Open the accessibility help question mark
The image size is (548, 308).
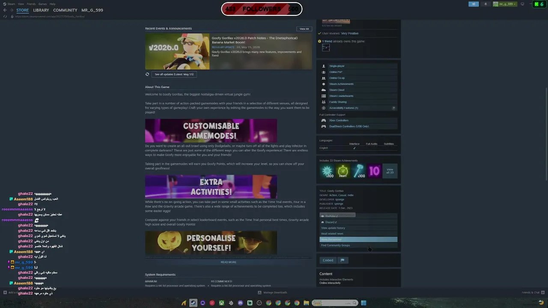point(394,108)
